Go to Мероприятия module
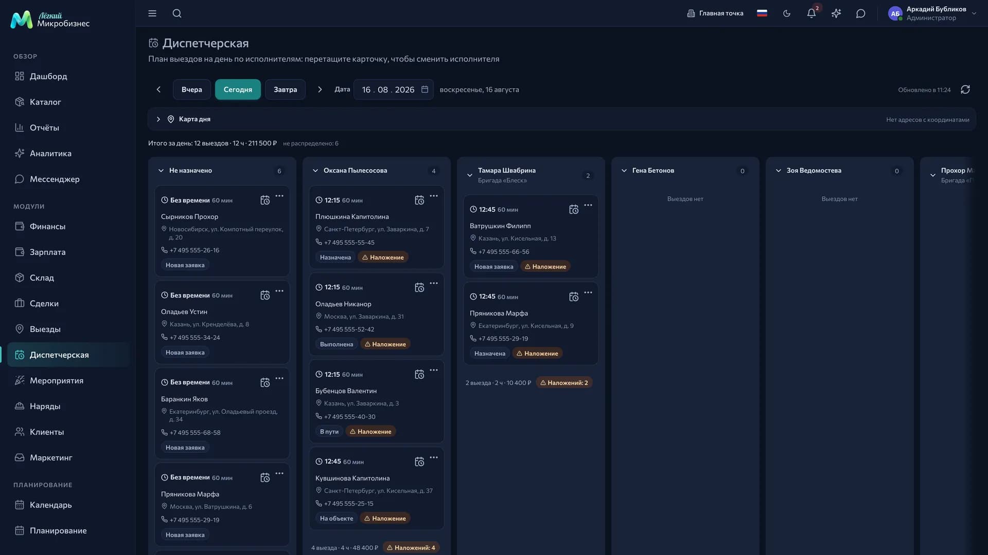The height and width of the screenshot is (555, 988). pos(68,380)
